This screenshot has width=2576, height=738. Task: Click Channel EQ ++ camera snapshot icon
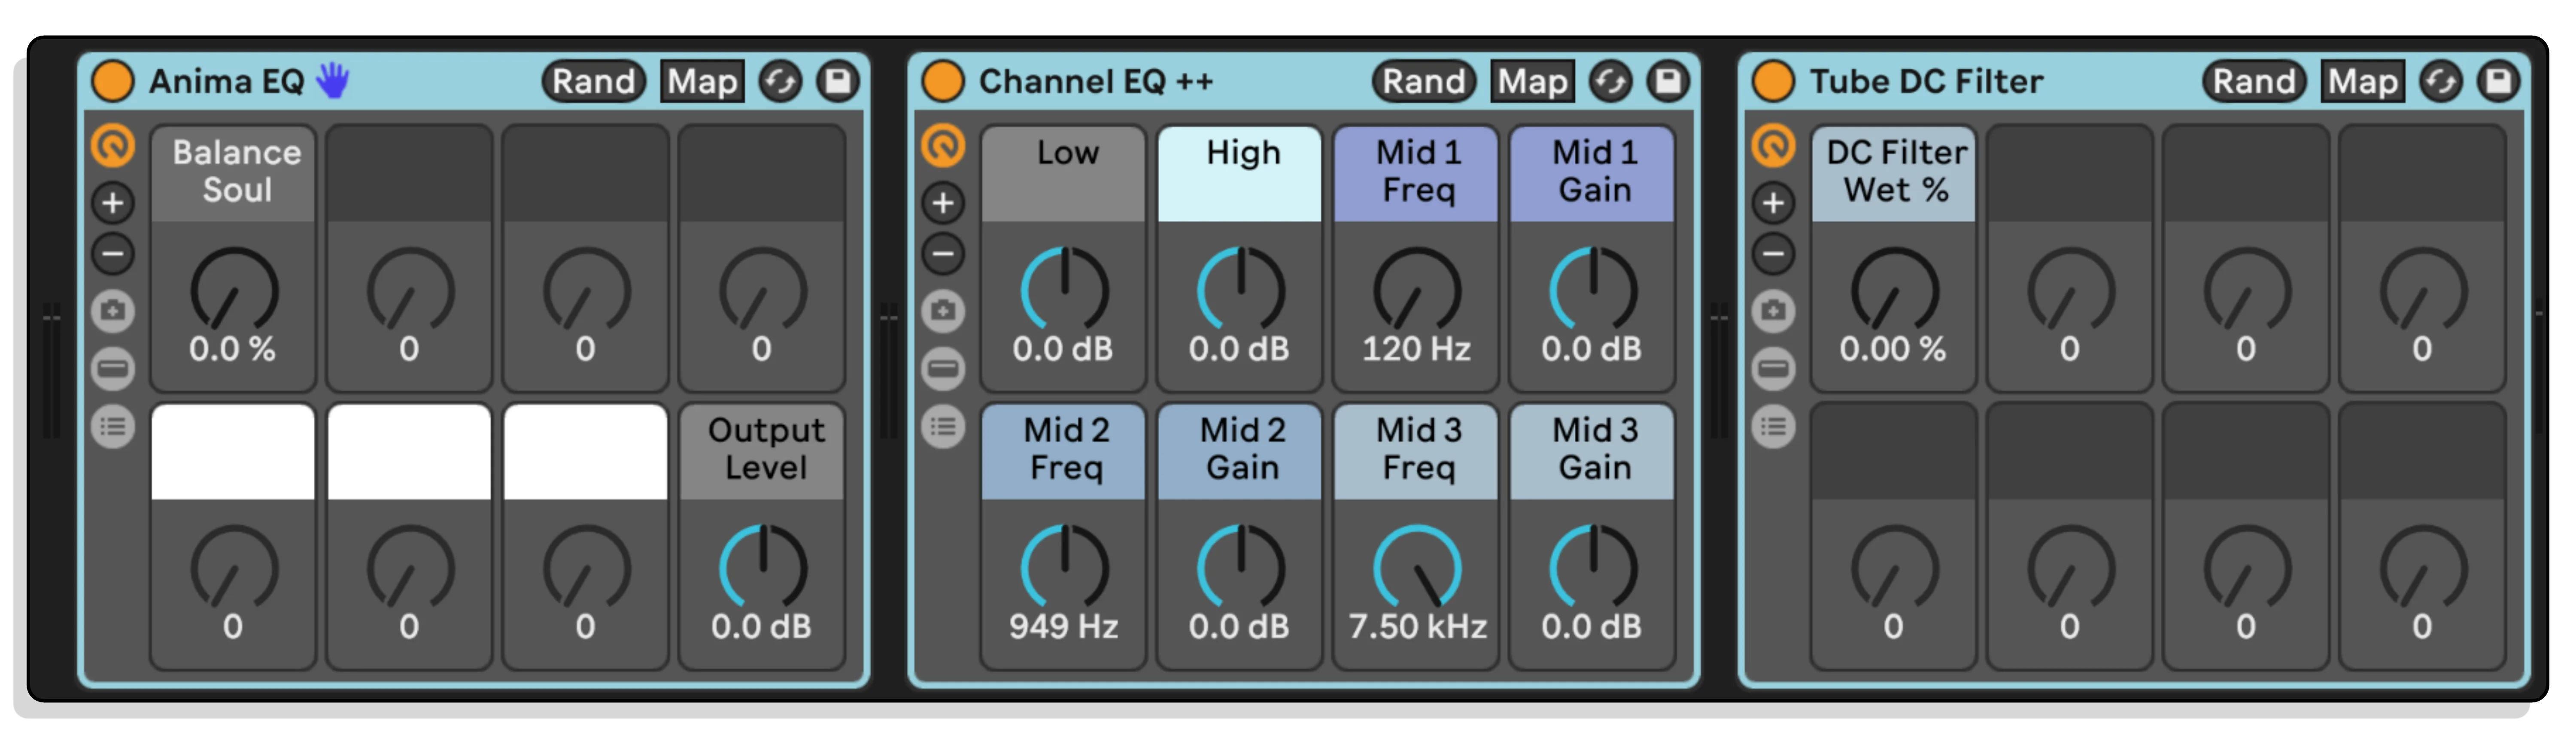(943, 311)
